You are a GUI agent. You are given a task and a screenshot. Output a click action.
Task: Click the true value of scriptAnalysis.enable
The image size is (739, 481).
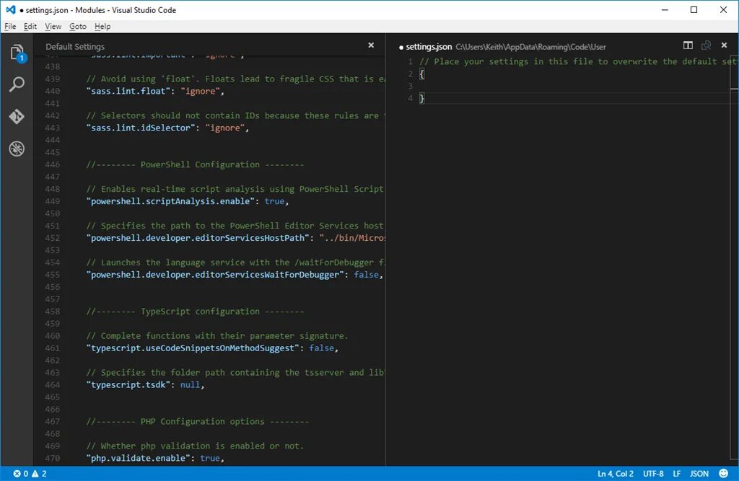point(274,201)
